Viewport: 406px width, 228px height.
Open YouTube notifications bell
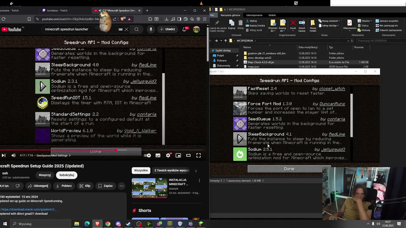pos(185,29)
